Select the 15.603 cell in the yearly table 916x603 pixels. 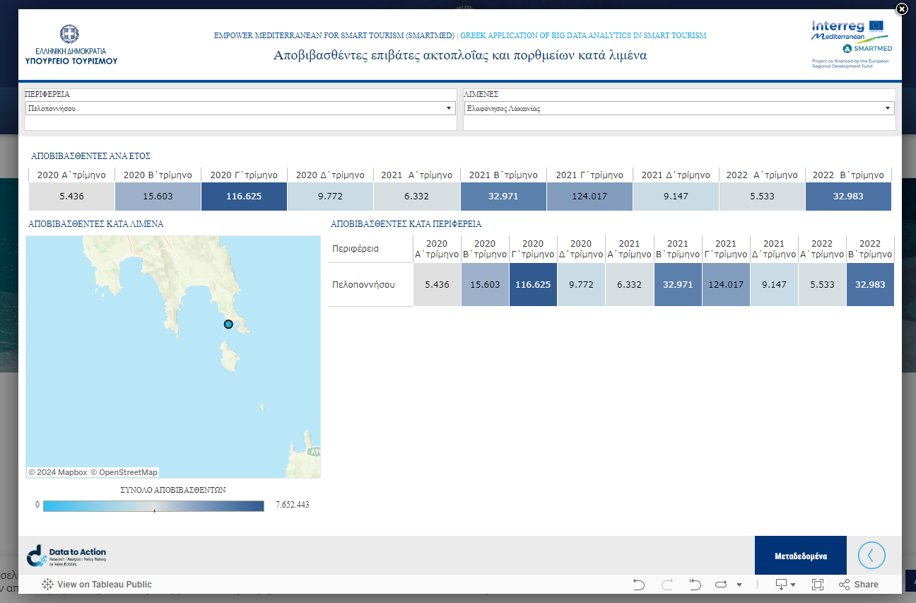pyautogui.click(x=158, y=197)
